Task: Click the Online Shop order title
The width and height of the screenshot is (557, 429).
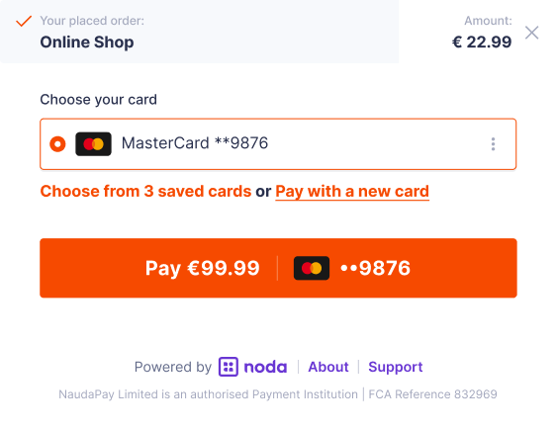Action: 87,43
